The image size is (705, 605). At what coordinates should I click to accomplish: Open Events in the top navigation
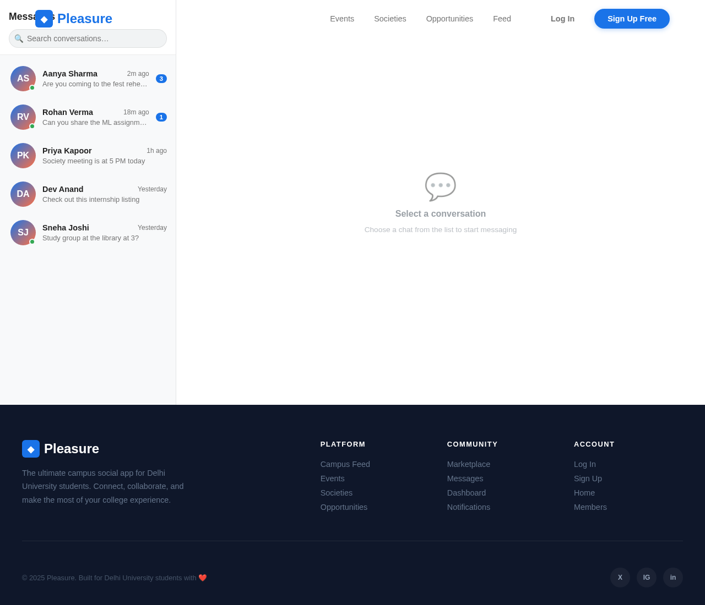(x=342, y=19)
